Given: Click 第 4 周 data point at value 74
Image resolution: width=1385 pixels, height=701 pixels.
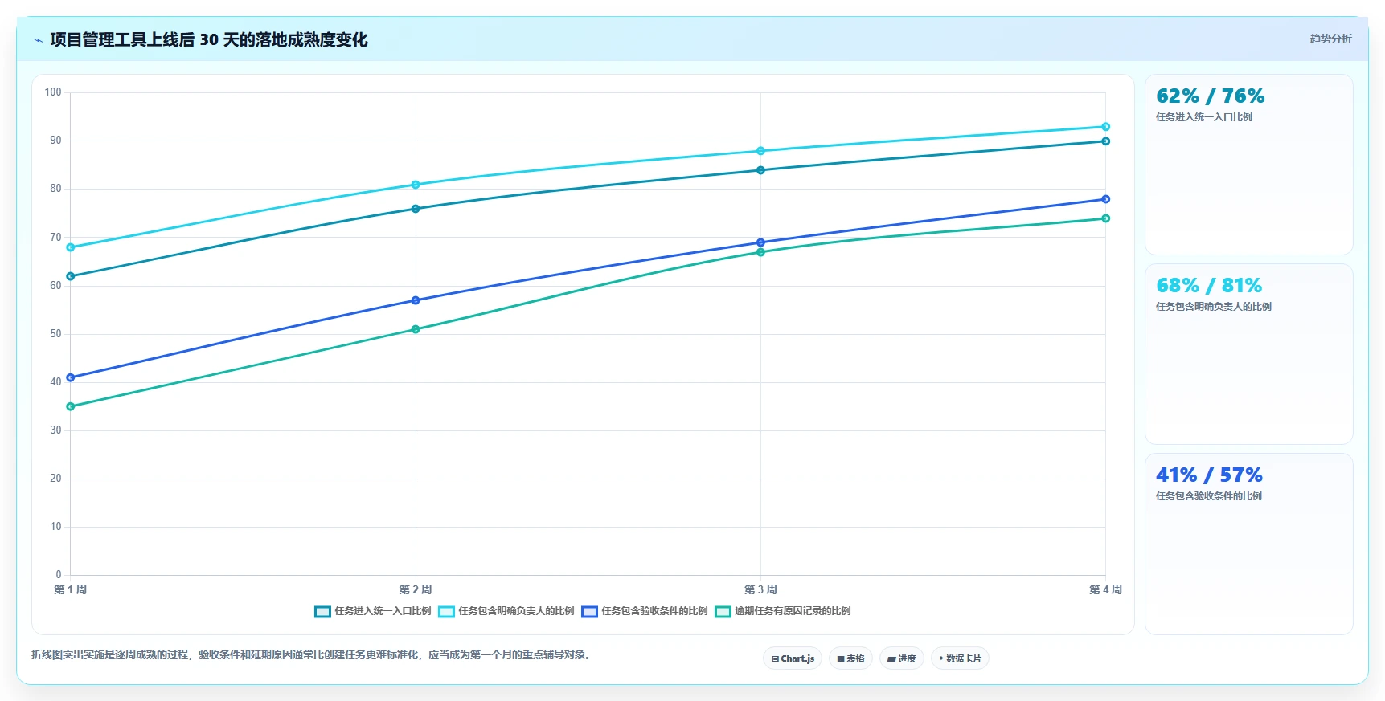Looking at the screenshot, I should (x=1105, y=218).
